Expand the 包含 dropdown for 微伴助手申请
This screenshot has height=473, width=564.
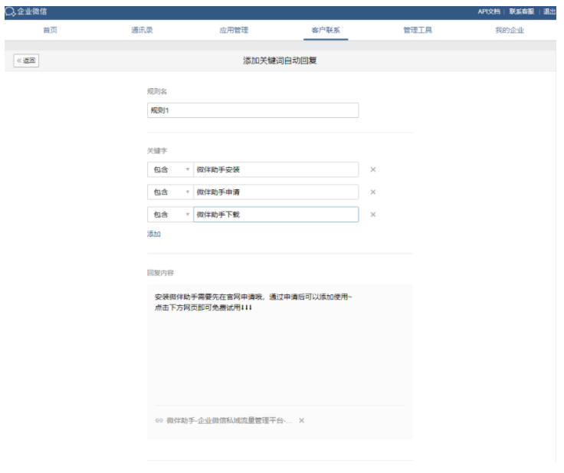tap(169, 192)
